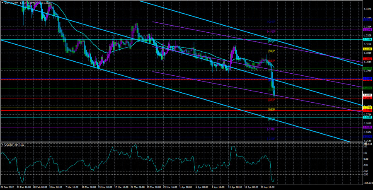
Task: Select the 13 Apr 08:00 date label
Action: [x=235, y=188]
